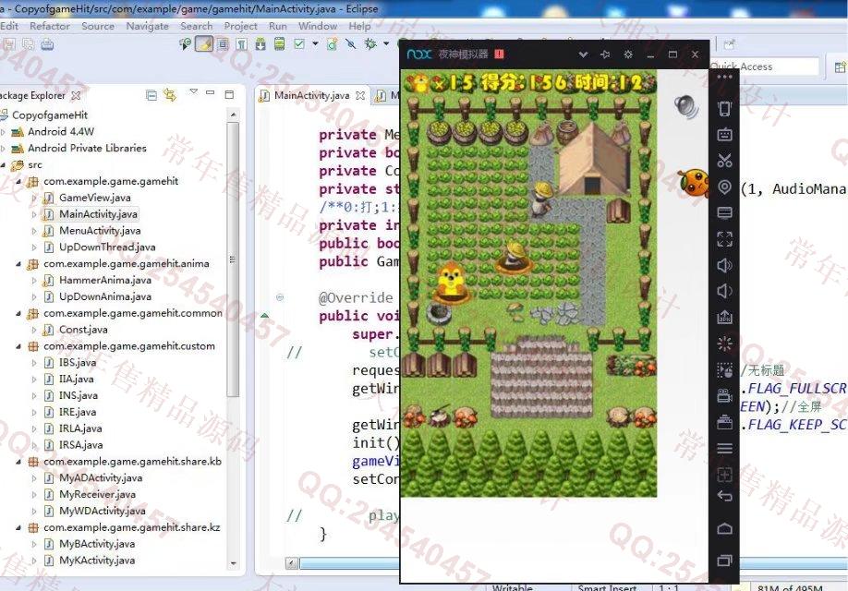Open Nox settings gear icon

tap(628, 54)
